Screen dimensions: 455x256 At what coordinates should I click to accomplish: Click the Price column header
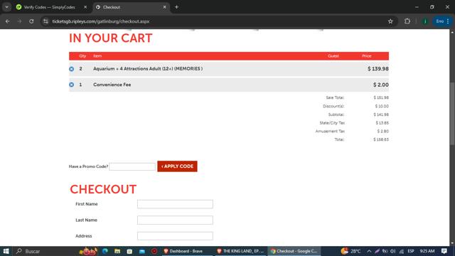pyautogui.click(x=367, y=56)
